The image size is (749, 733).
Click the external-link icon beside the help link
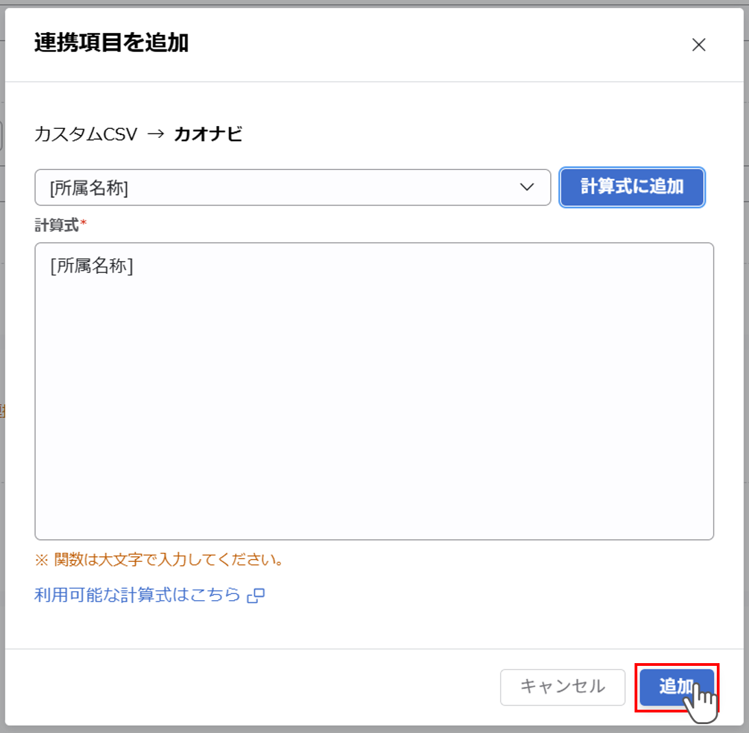(x=254, y=595)
